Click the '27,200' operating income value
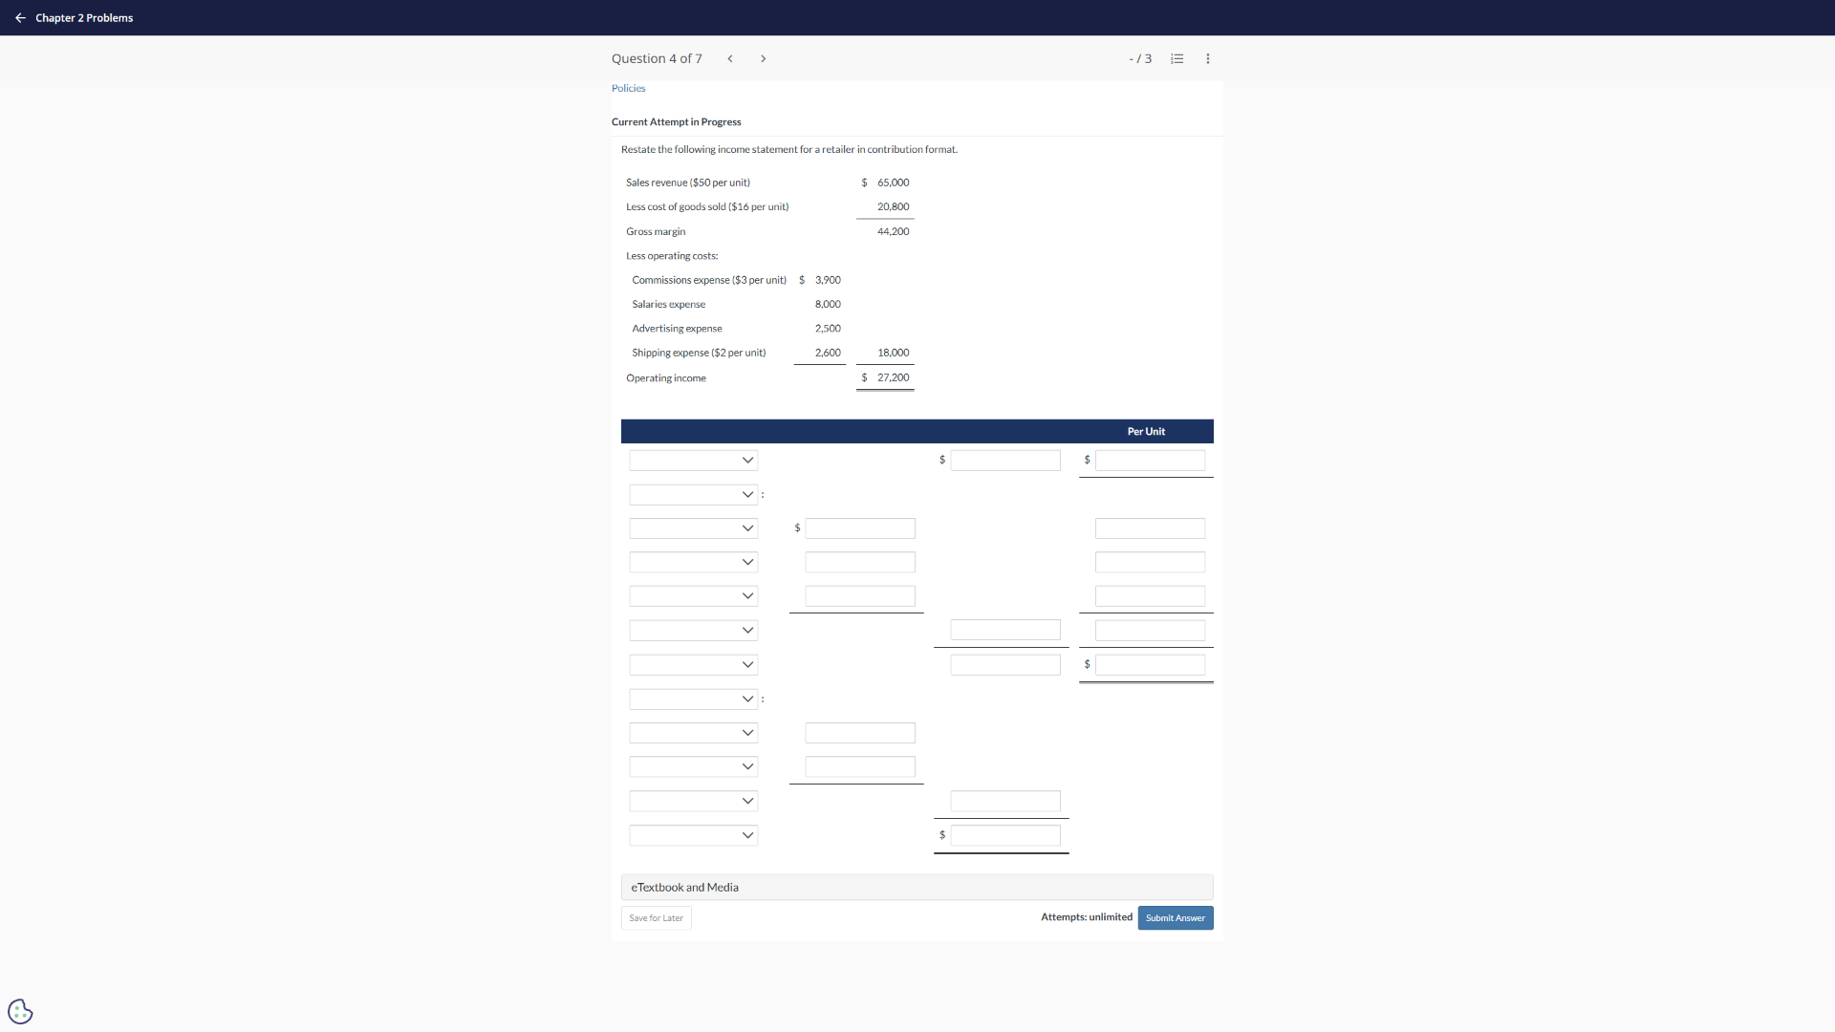The image size is (1835, 1032). (x=894, y=378)
